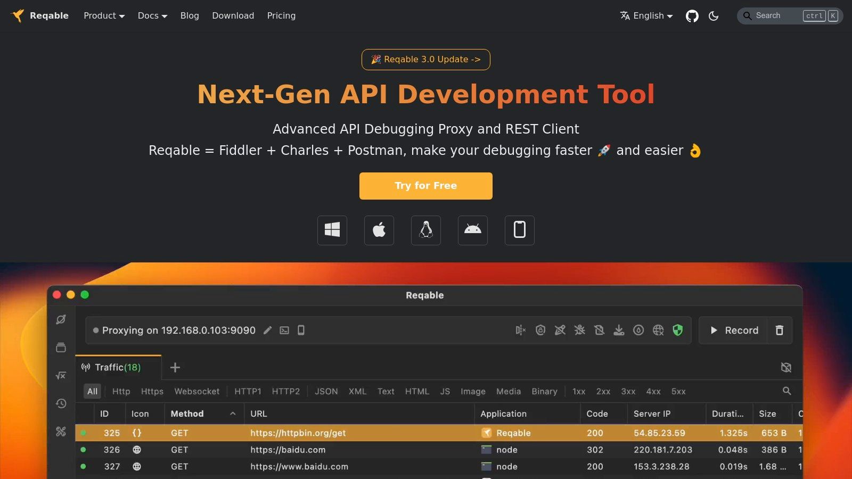
Task: Click the phone icon beside proxy address
Action: pyautogui.click(x=301, y=331)
